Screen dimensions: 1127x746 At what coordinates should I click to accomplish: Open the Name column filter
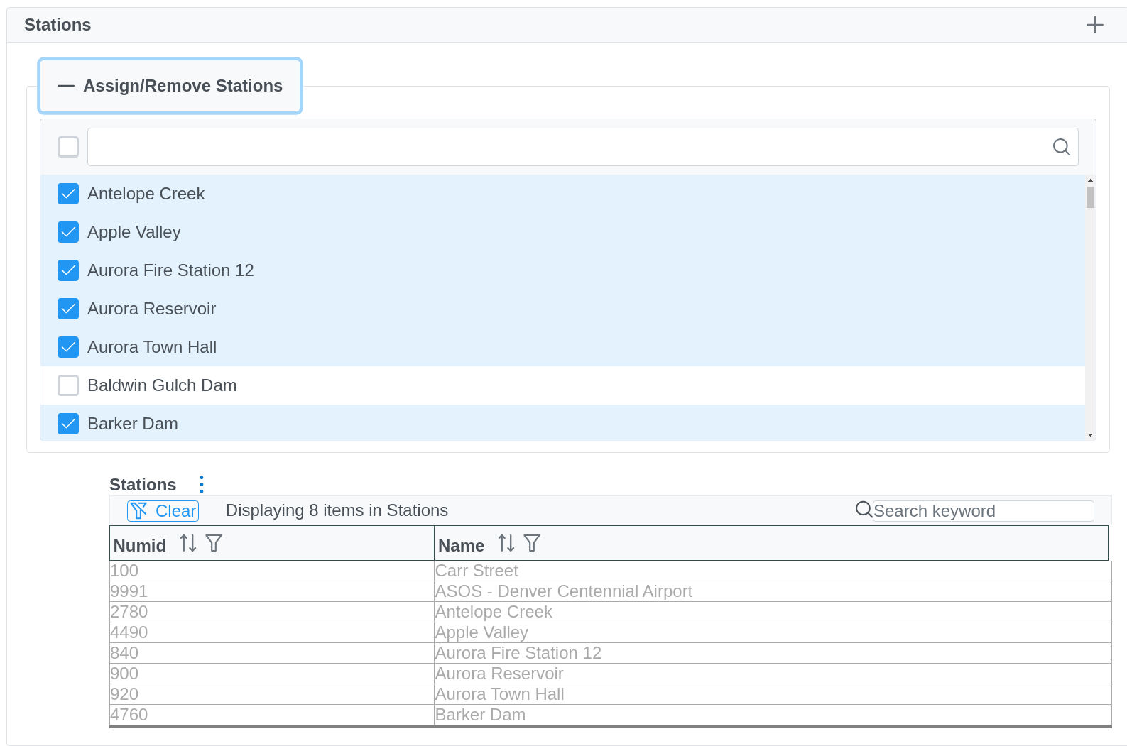[532, 544]
